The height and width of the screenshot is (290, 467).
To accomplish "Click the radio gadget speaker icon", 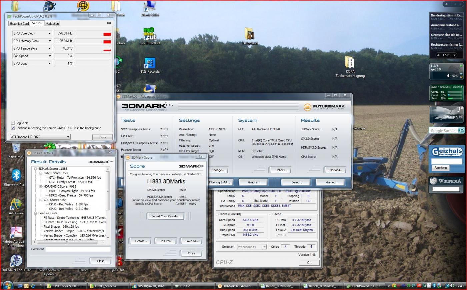I will (x=449, y=76).
